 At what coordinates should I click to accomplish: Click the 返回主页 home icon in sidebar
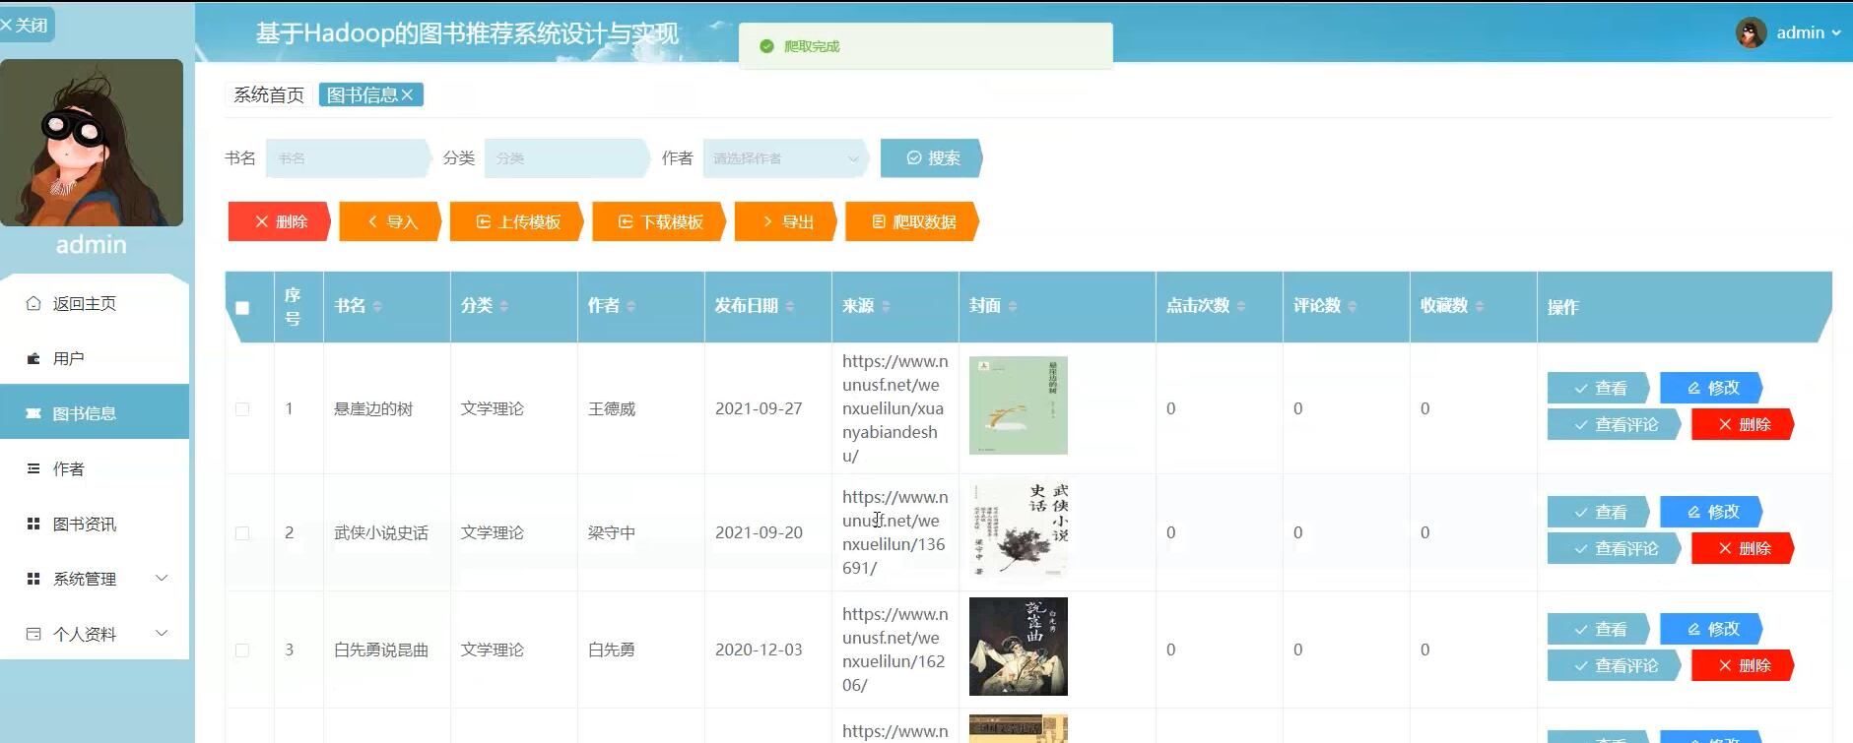[33, 303]
